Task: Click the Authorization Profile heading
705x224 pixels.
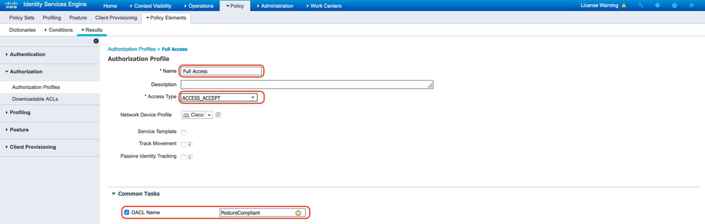Action: point(139,59)
